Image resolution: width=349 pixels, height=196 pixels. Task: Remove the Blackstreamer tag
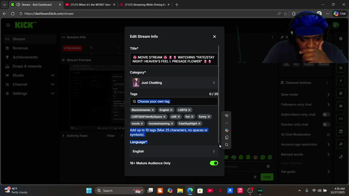point(153,110)
